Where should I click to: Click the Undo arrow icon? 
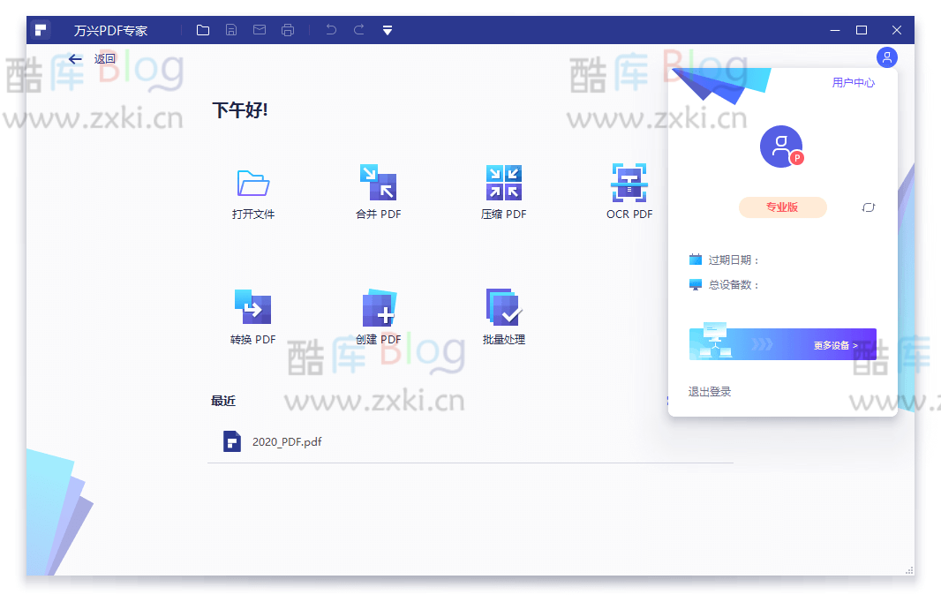point(330,29)
